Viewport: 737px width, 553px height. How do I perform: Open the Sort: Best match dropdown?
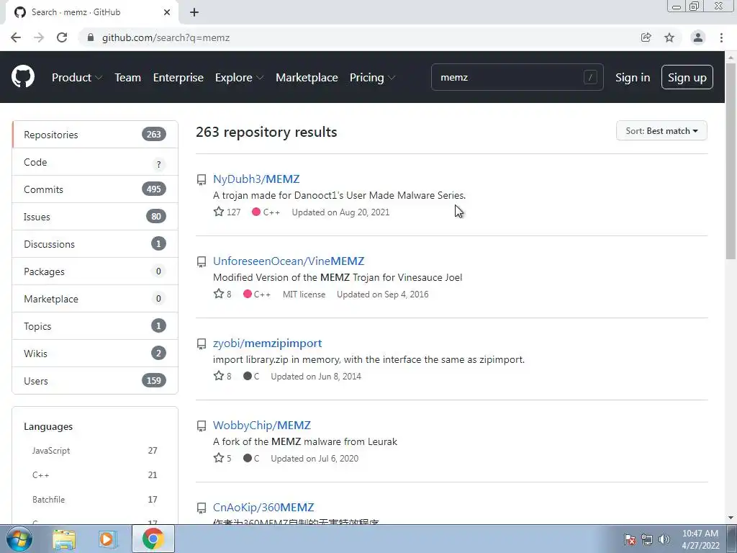[661, 131]
